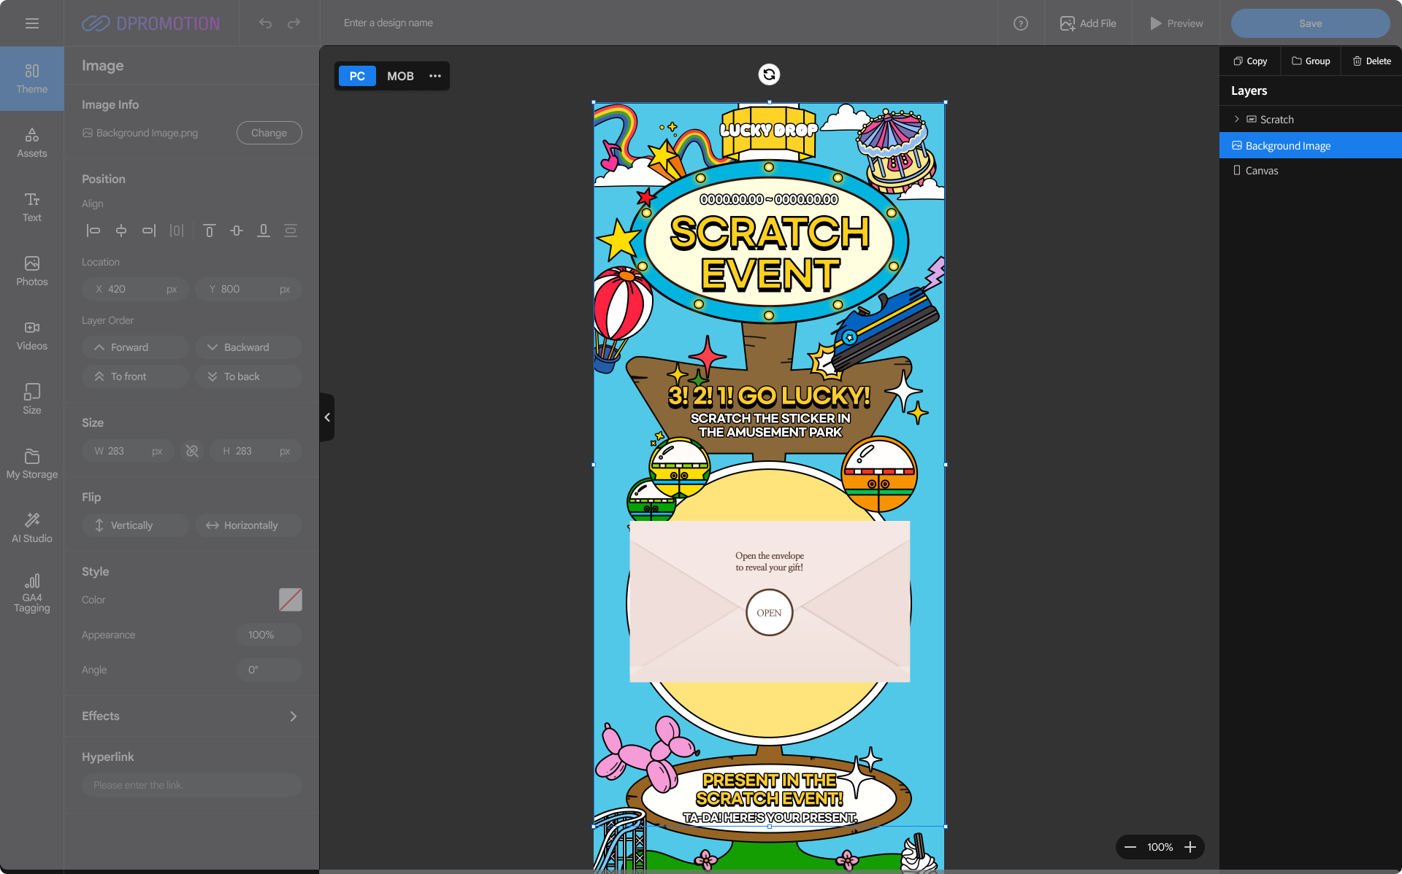This screenshot has height=874, width=1402.
Task: Click the redo arrow icon
Action: pos(294,23)
